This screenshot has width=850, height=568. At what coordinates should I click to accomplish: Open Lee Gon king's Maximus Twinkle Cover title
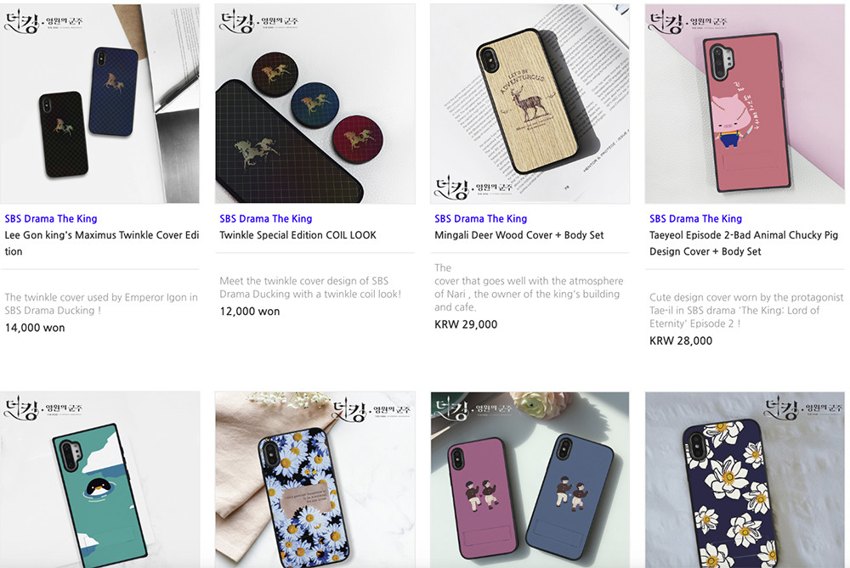click(x=101, y=235)
